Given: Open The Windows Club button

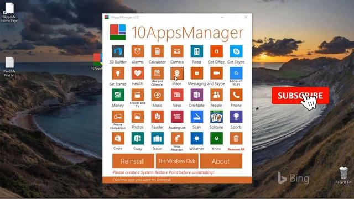Looking at the screenshot, I should [x=177, y=161].
